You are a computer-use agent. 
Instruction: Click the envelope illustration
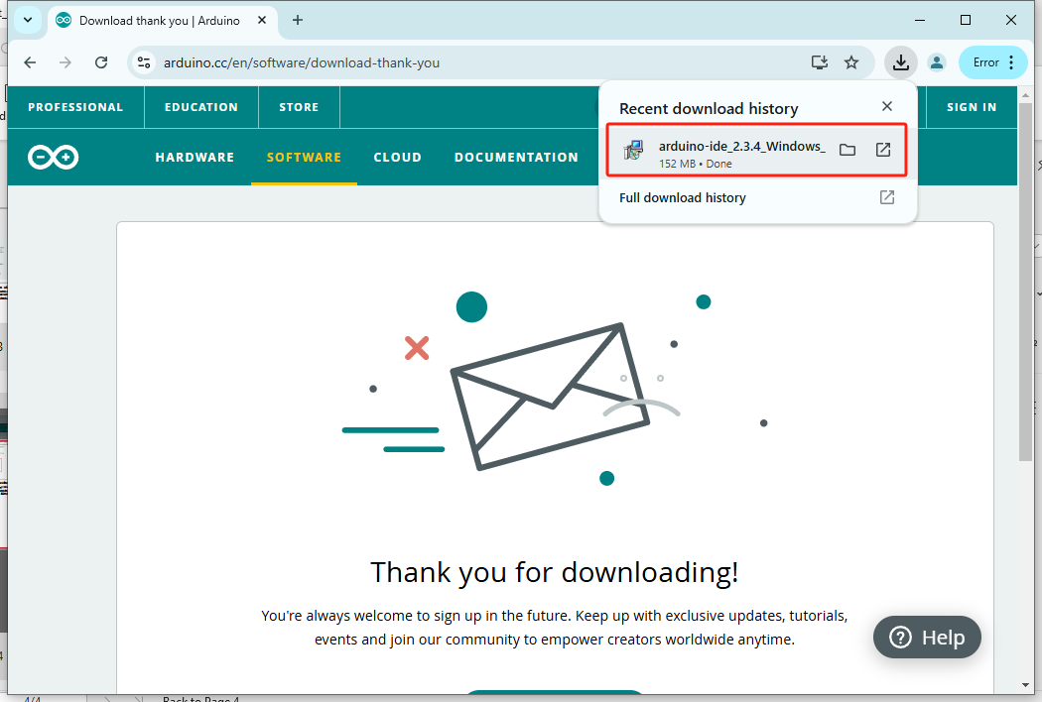[550, 397]
